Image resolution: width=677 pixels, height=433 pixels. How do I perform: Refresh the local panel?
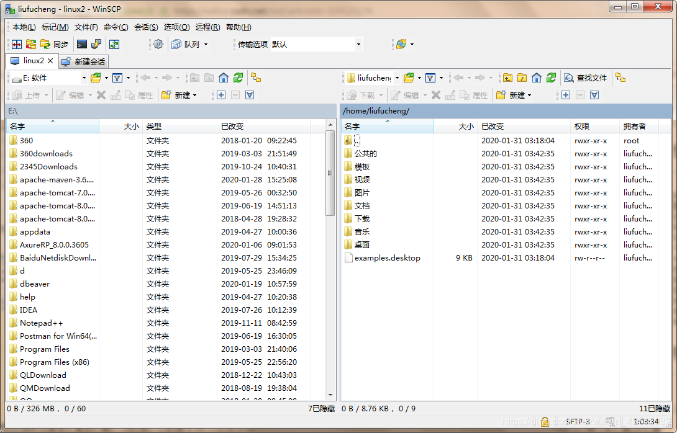[x=239, y=78]
